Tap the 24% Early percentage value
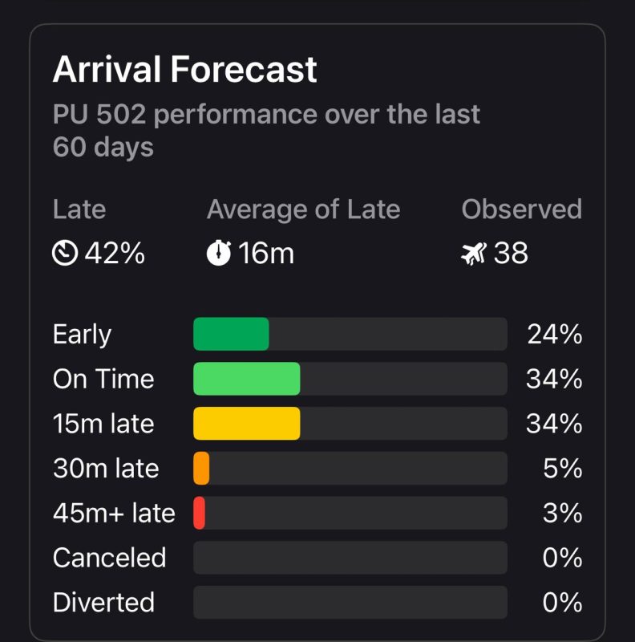This screenshot has width=635, height=642. (x=555, y=334)
